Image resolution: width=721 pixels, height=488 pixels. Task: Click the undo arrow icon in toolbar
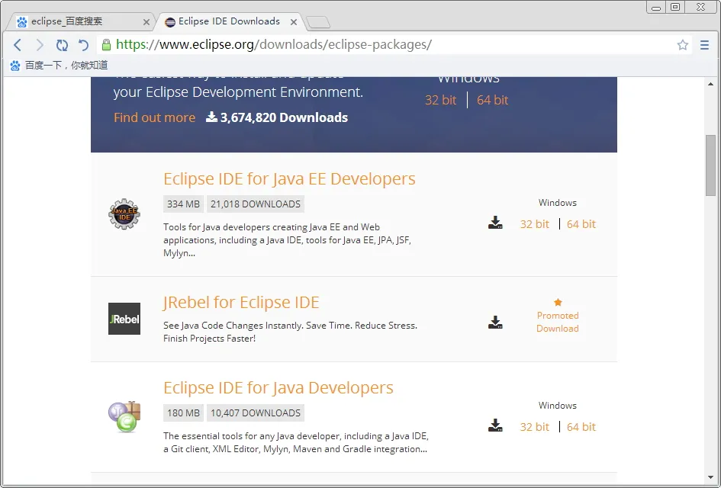83,45
